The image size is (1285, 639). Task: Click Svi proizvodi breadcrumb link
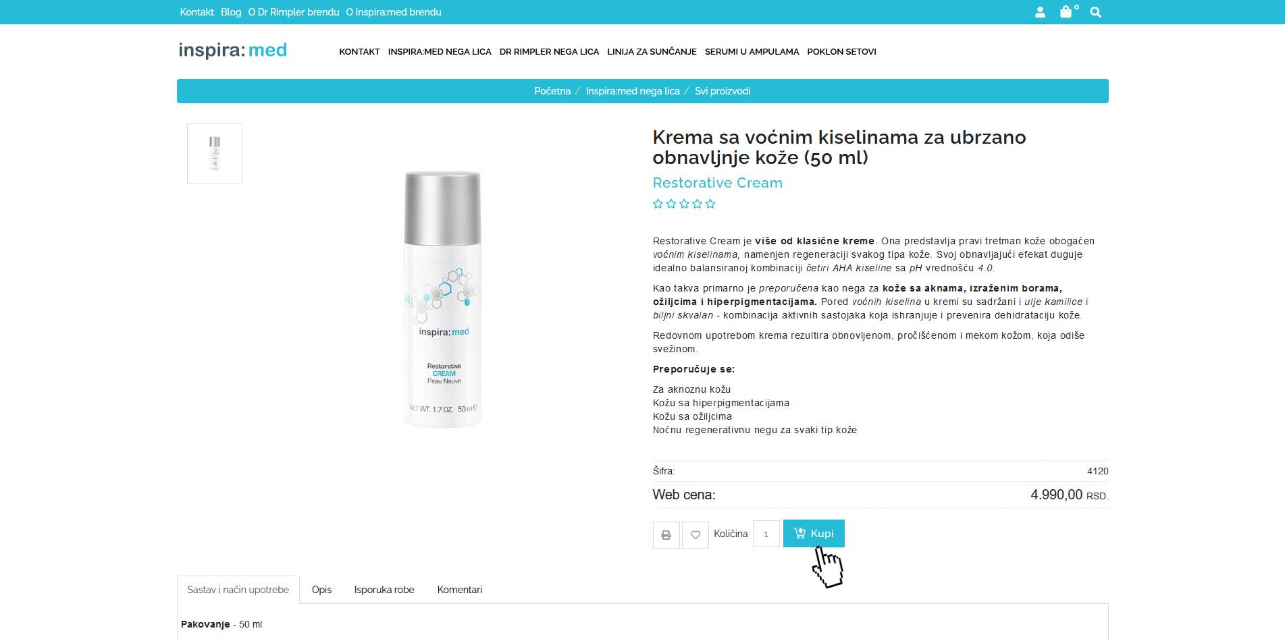pos(723,91)
